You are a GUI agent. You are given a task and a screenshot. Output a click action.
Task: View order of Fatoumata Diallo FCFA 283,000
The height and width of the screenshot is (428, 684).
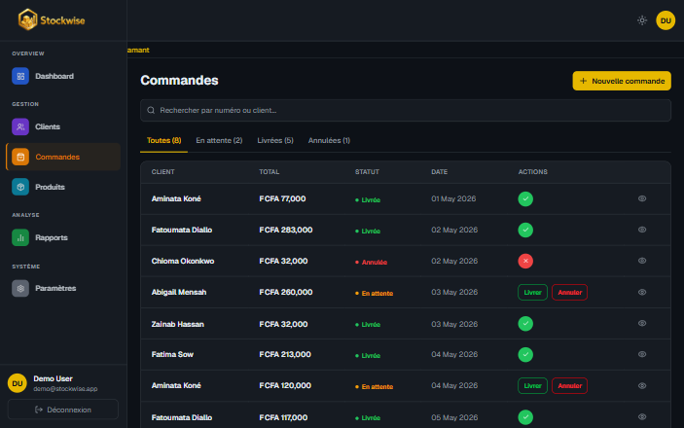tap(642, 230)
